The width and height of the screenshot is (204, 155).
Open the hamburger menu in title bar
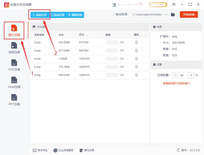(x=174, y=4)
